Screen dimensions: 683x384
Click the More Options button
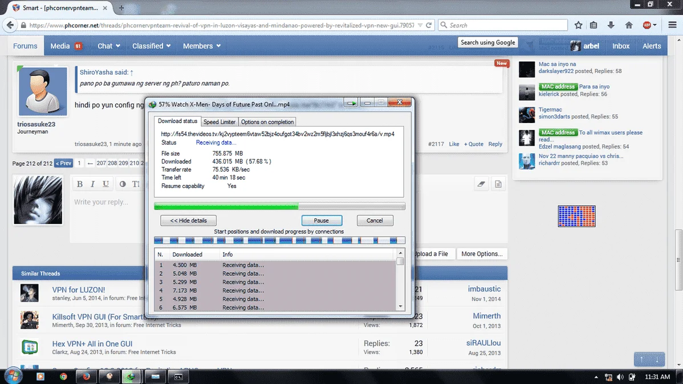(x=482, y=254)
